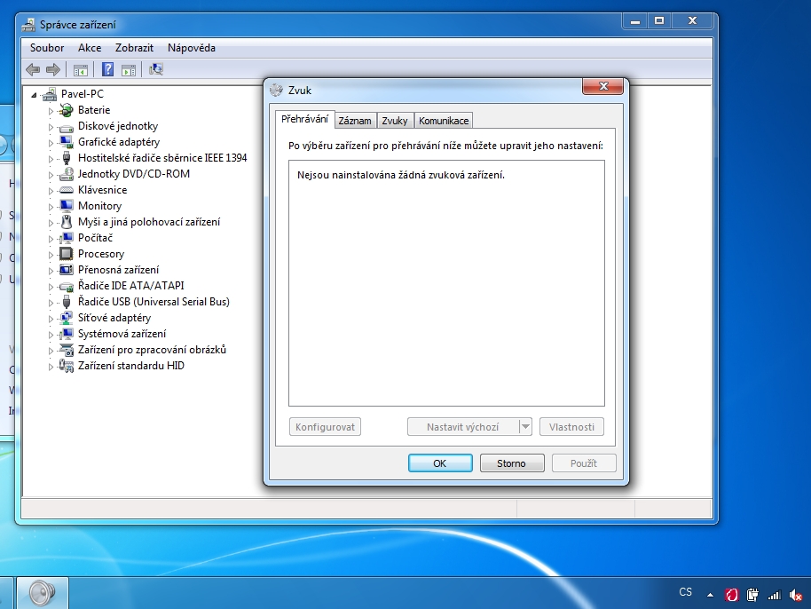Select the imaging devices camera icon
Image resolution: width=811 pixels, height=609 pixels.
[67, 350]
